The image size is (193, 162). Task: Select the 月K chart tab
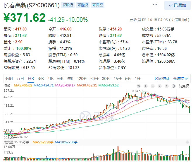[x=51, y=79]
